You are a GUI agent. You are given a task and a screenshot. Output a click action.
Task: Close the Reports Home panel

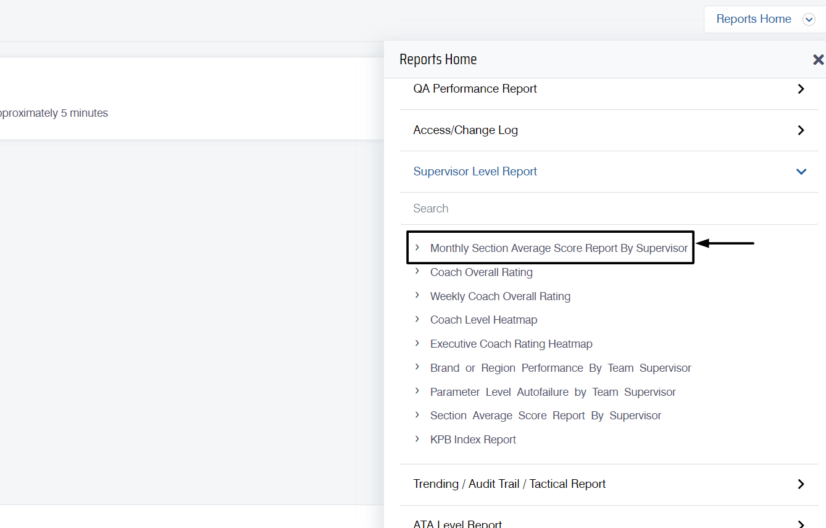(818, 60)
